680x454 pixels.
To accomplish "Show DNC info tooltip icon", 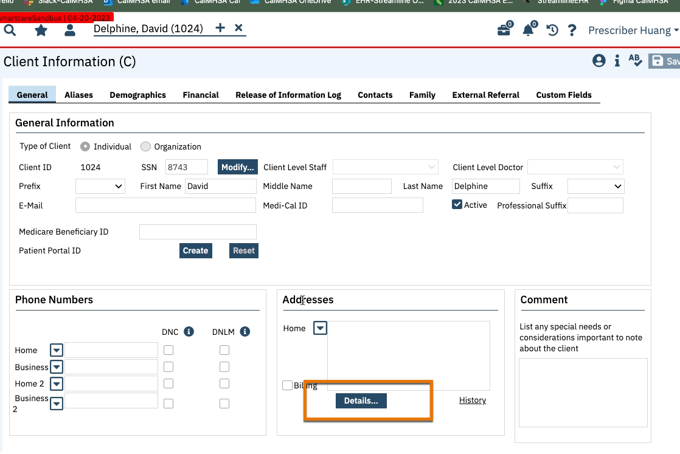I will tap(189, 331).
